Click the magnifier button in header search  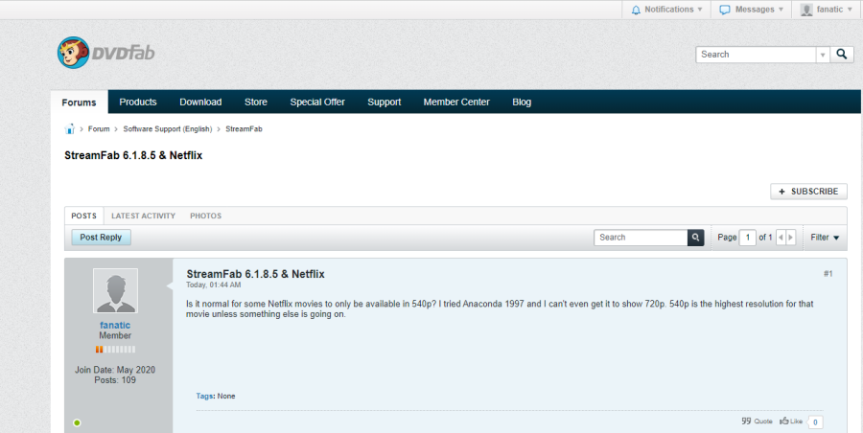[x=842, y=55]
